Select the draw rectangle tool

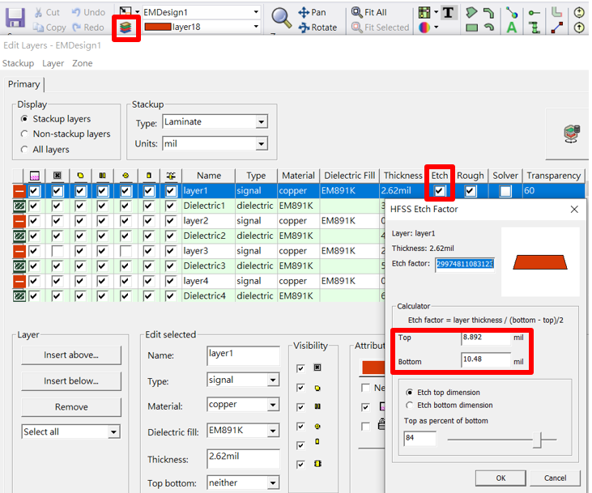(x=471, y=28)
